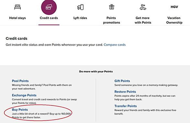Go to the Points promotions tab label
Screen dimensions: 190x123
tap(112, 20)
